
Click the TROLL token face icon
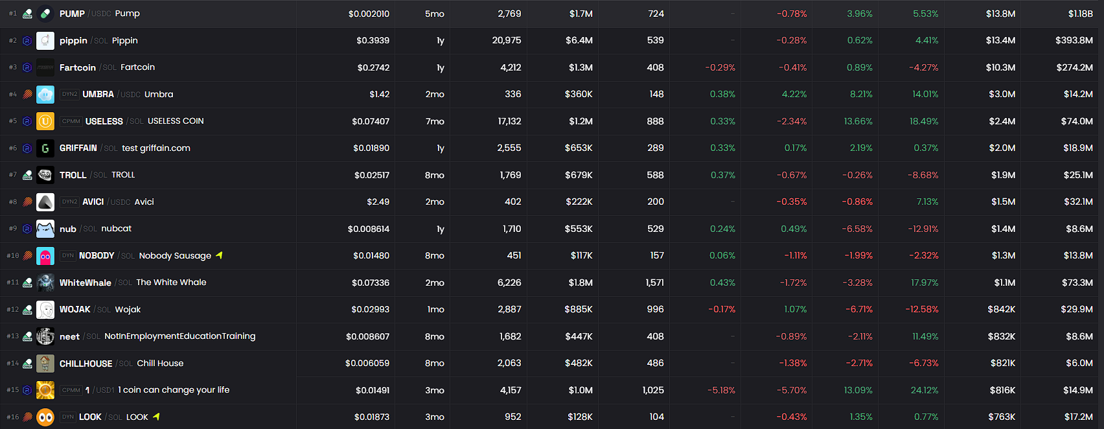(45, 175)
